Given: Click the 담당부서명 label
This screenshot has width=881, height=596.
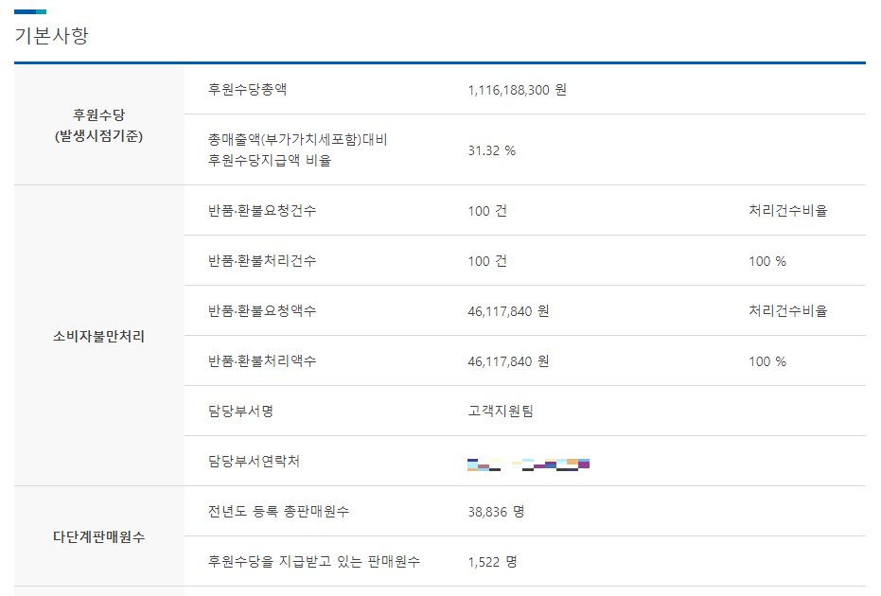Looking at the screenshot, I should click(x=240, y=412).
